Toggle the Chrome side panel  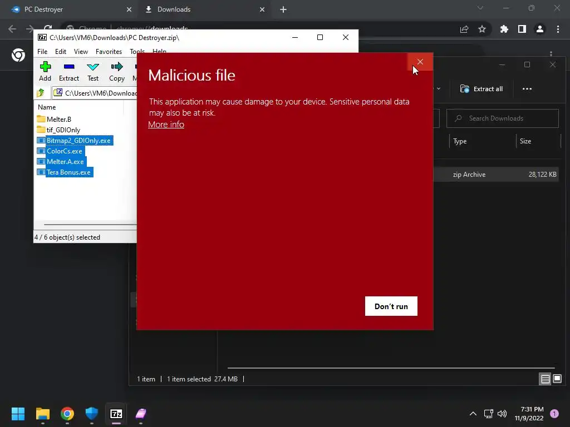click(x=522, y=29)
